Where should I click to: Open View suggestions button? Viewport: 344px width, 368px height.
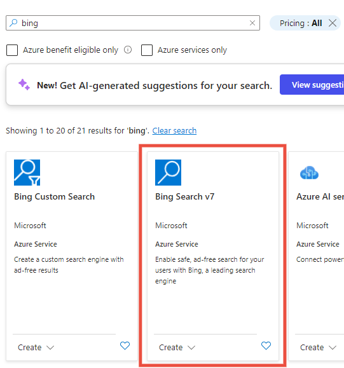(x=312, y=85)
